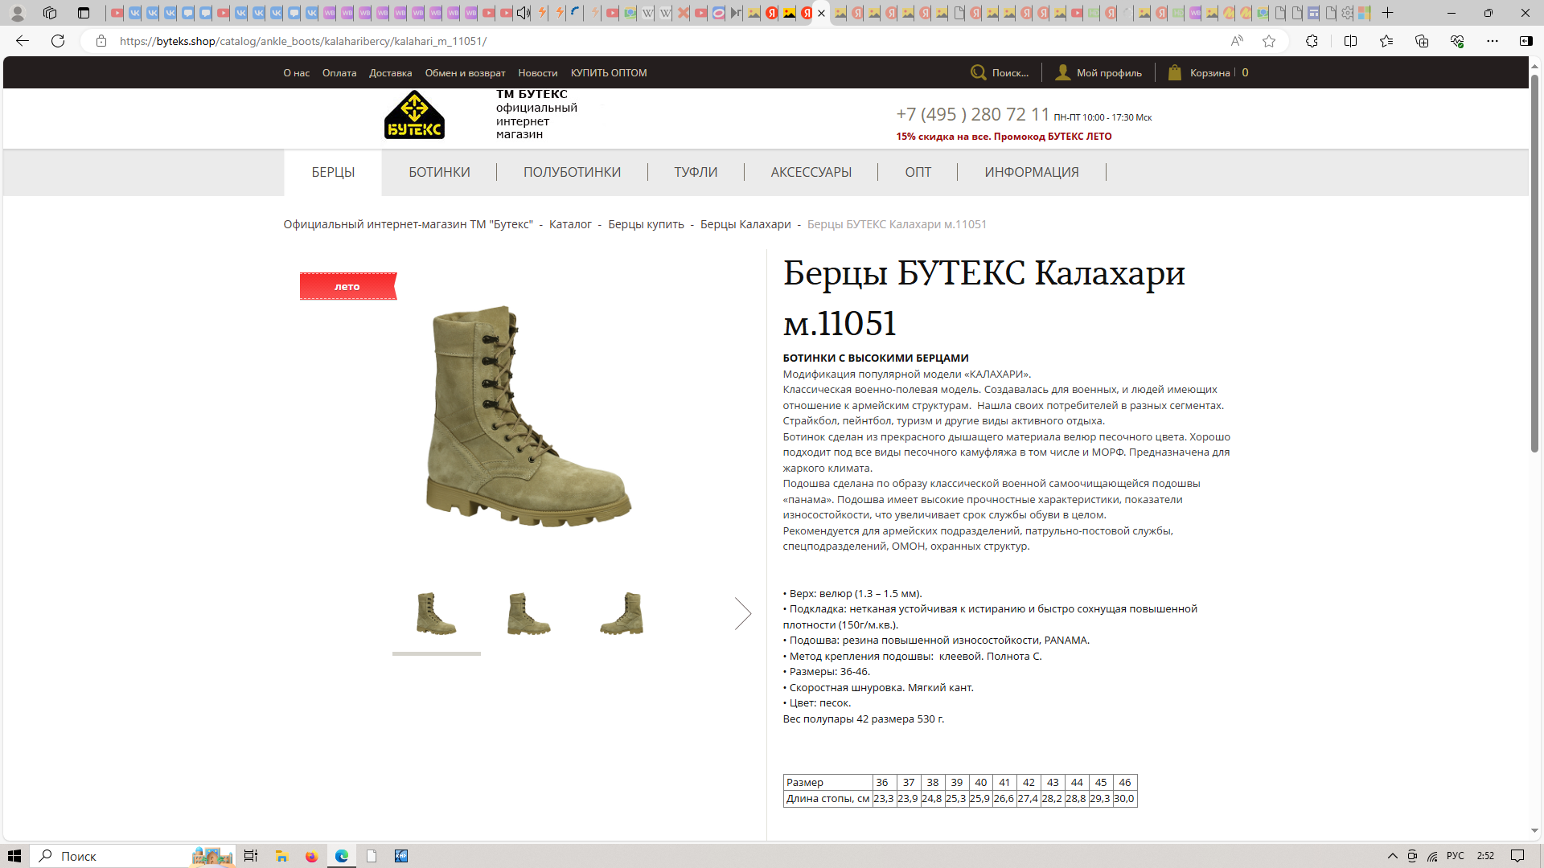Viewport: 1544px width, 868px height.
Task: Click КУПИТЬ ОПТОМ link
Action: tap(609, 73)
